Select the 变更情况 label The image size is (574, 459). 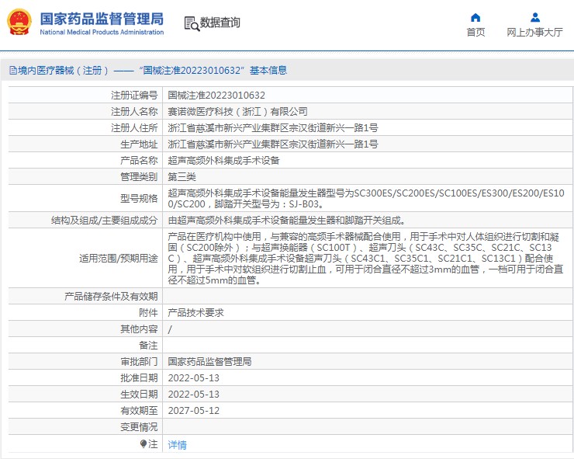click(x=139, y=427)
